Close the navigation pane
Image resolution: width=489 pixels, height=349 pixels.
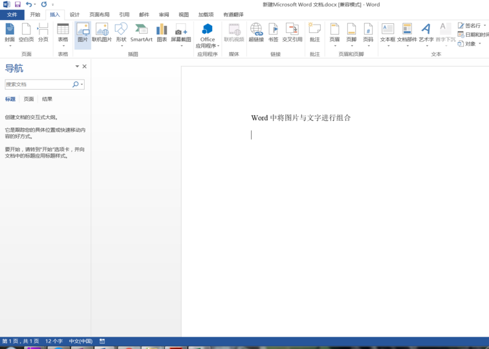coord(85,67)
